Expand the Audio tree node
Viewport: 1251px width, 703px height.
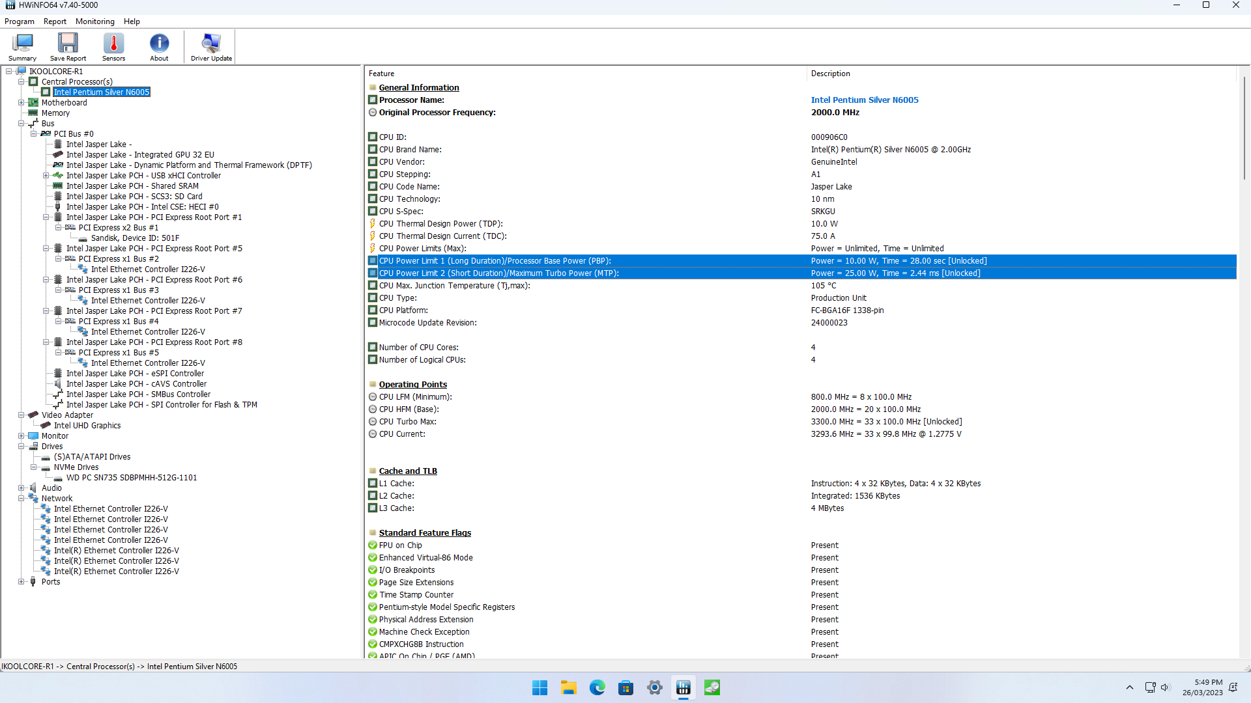(22, 488)
